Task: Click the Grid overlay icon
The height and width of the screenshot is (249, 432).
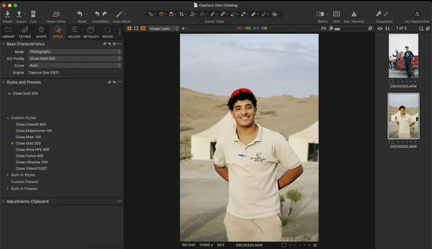Action: [x=337, y=14]
